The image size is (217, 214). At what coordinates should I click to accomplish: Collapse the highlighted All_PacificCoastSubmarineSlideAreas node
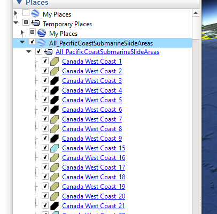22,42
